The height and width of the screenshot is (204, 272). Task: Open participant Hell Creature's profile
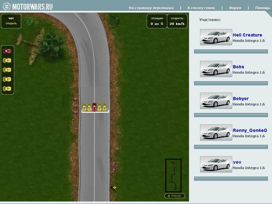(x=247, y=35)
